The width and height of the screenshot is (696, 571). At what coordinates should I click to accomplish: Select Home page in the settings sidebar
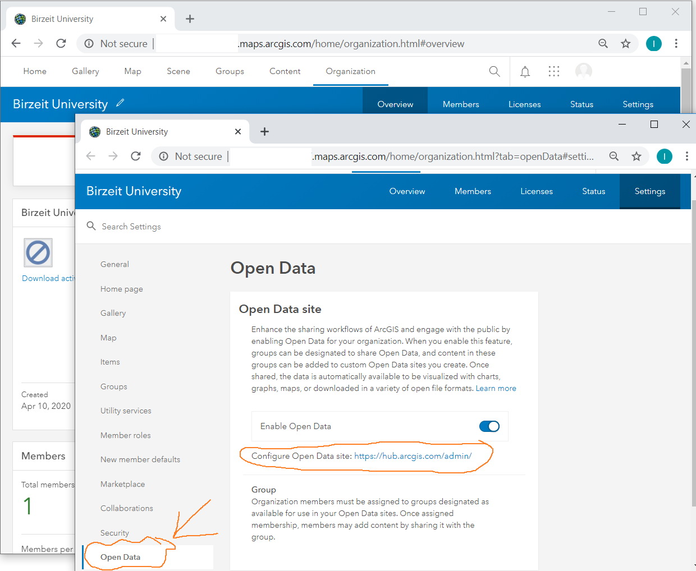point(122,289)
